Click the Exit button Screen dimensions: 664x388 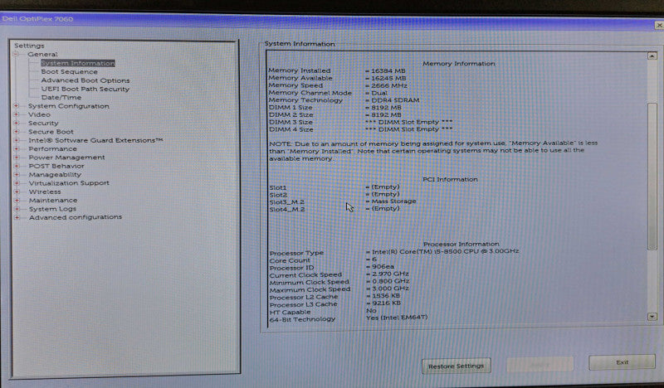pos(622,362)
